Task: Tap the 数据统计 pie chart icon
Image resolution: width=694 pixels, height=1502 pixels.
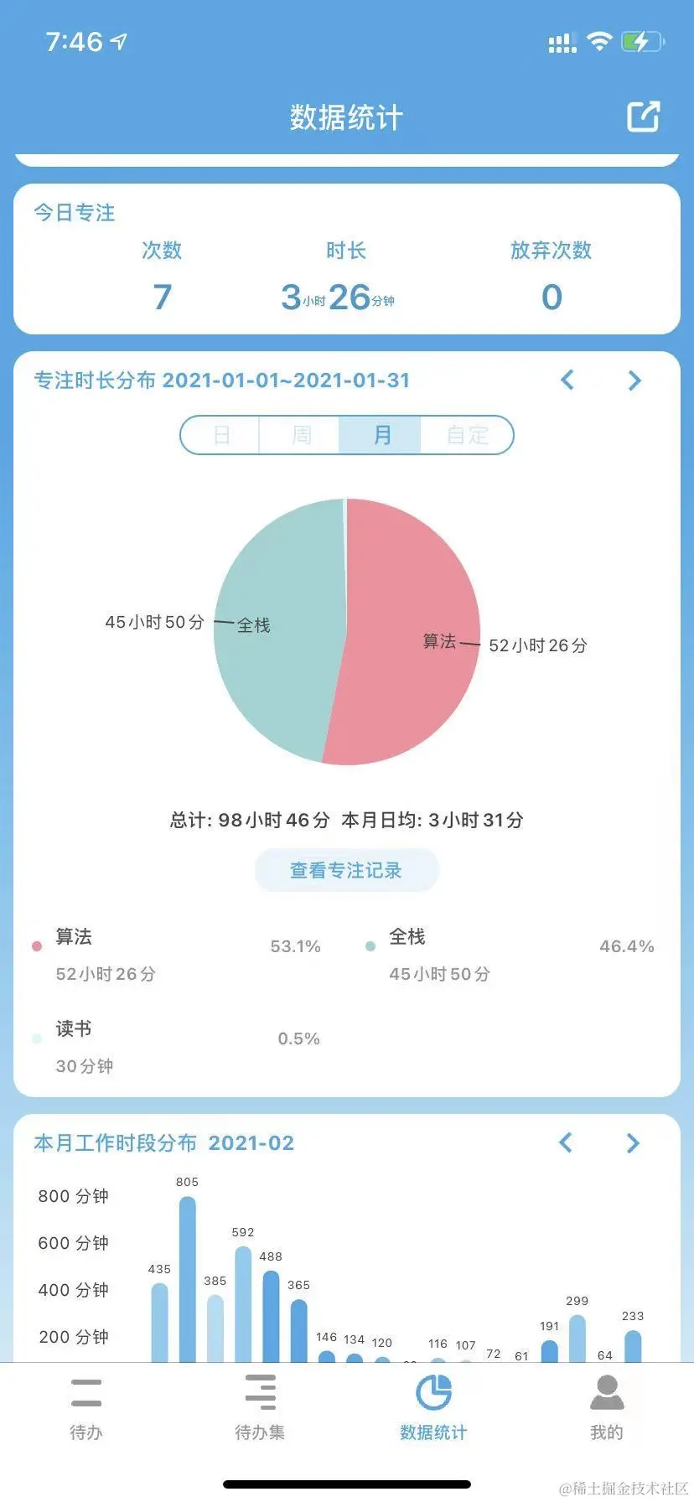Action: click(432, 1391)
